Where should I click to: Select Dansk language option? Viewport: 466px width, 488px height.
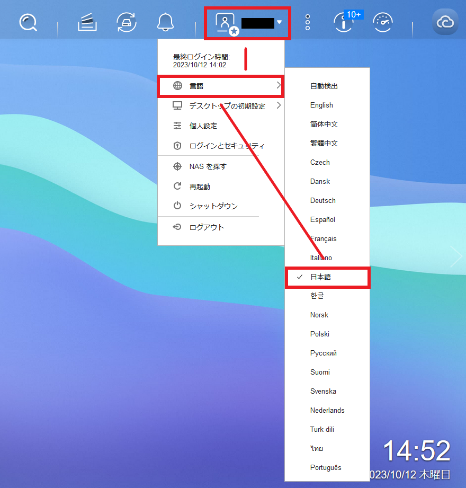tap(327, 181)
